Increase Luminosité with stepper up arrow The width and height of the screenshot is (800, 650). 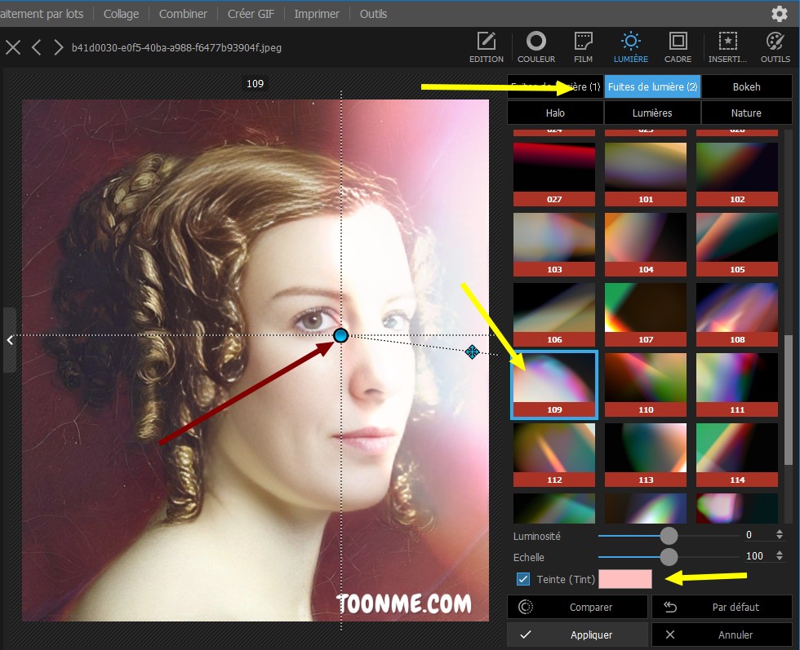pyautogui.click(x=779, y=532)
